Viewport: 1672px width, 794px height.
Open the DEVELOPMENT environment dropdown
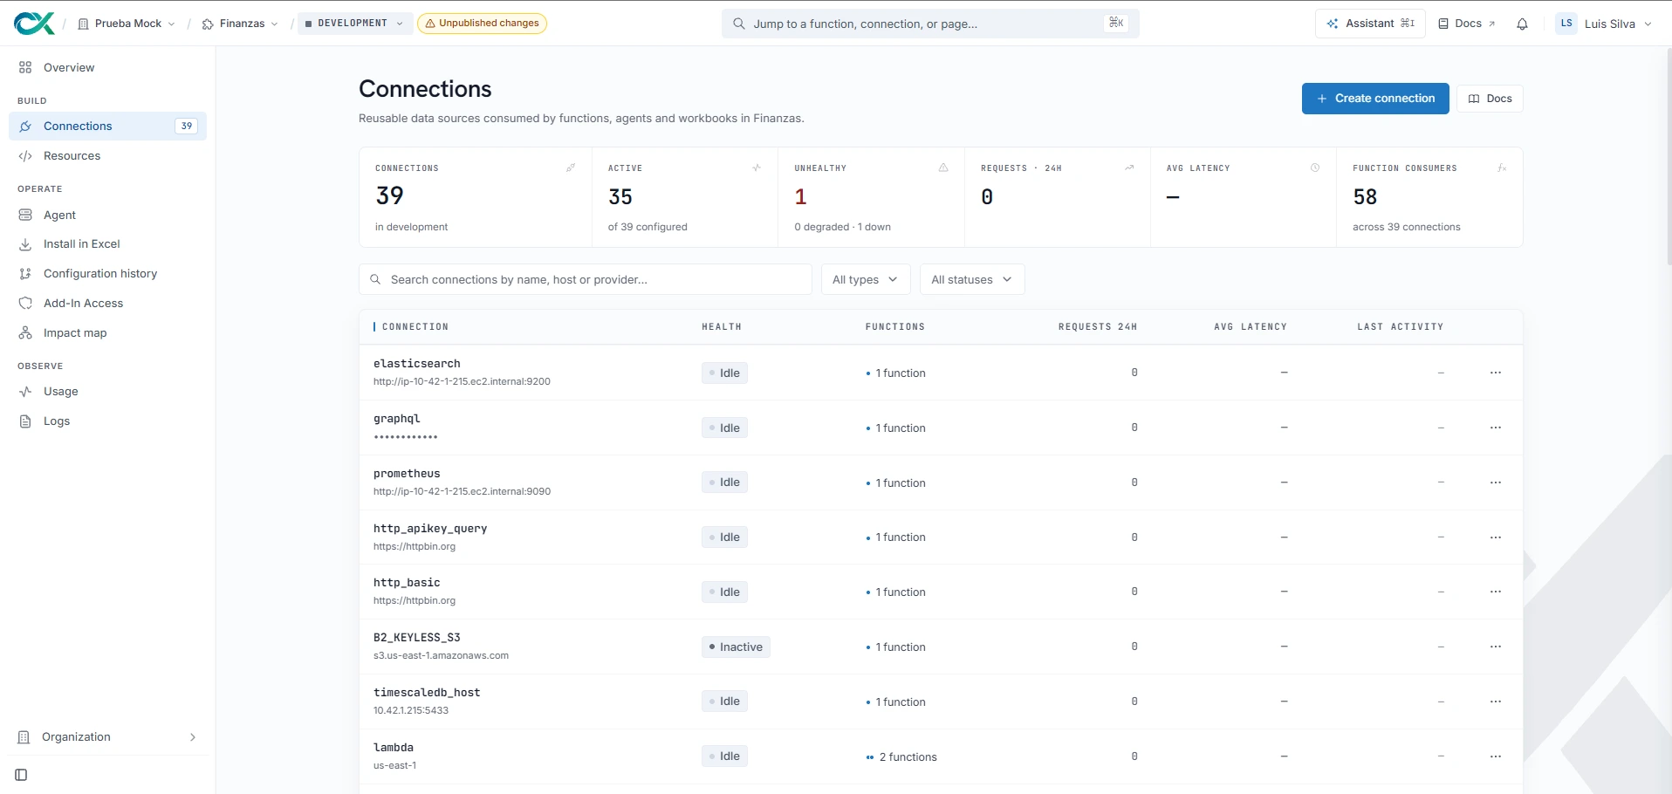[x=354, y=24]
